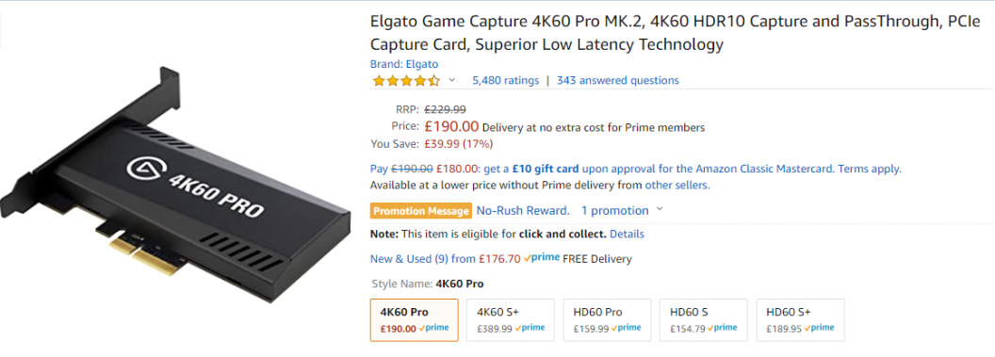The image size is (995, 357).
Task: Click the orange Promotion Message badge
Action: (x=421, y=210)
